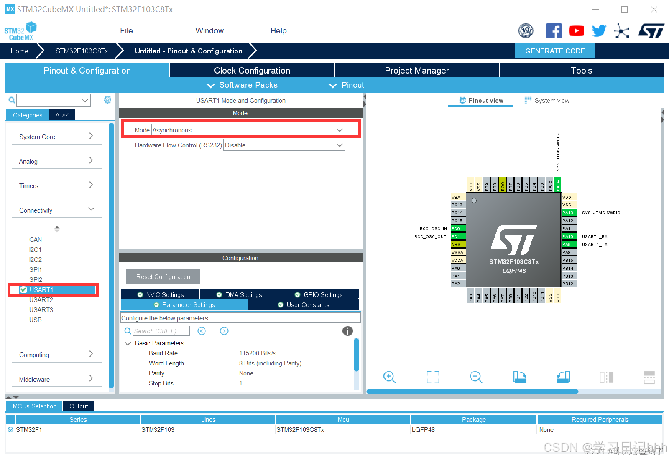This screenshot has height=459, width=669.
Task: Open the USART1 Mode dropdown
Action: (x=248, y=130)
